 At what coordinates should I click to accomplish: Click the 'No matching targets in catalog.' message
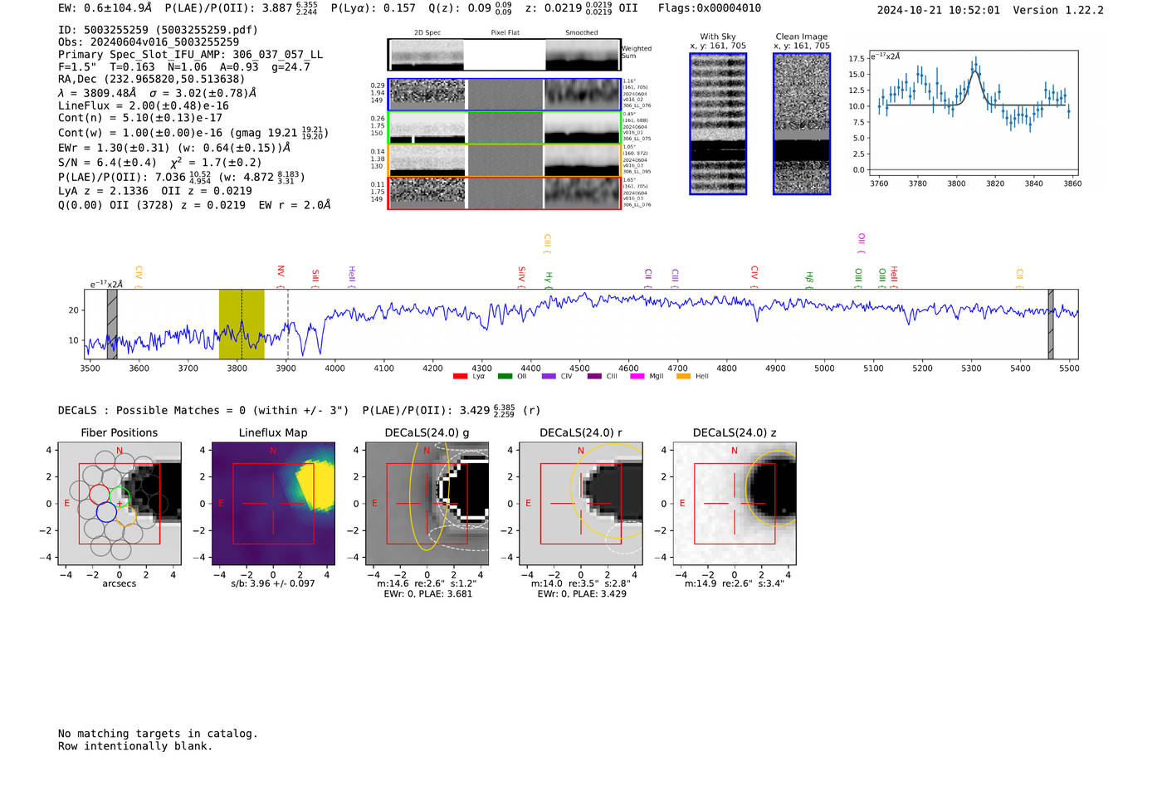click(x=158, y=734)
